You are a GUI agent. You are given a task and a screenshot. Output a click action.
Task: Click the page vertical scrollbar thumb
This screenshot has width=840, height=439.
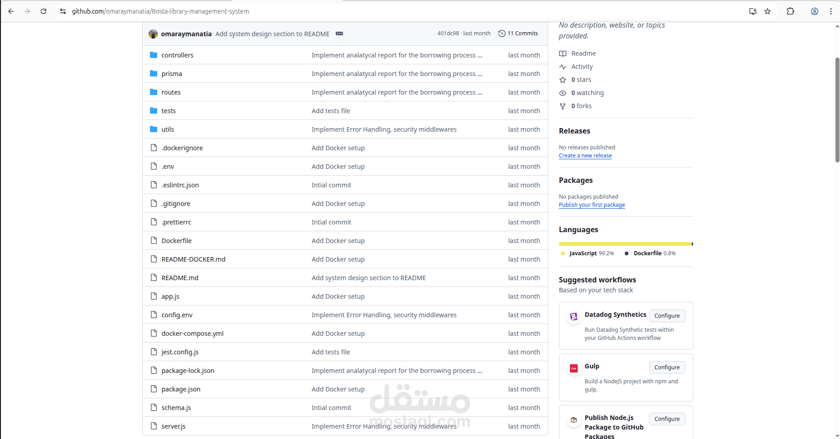837,110
